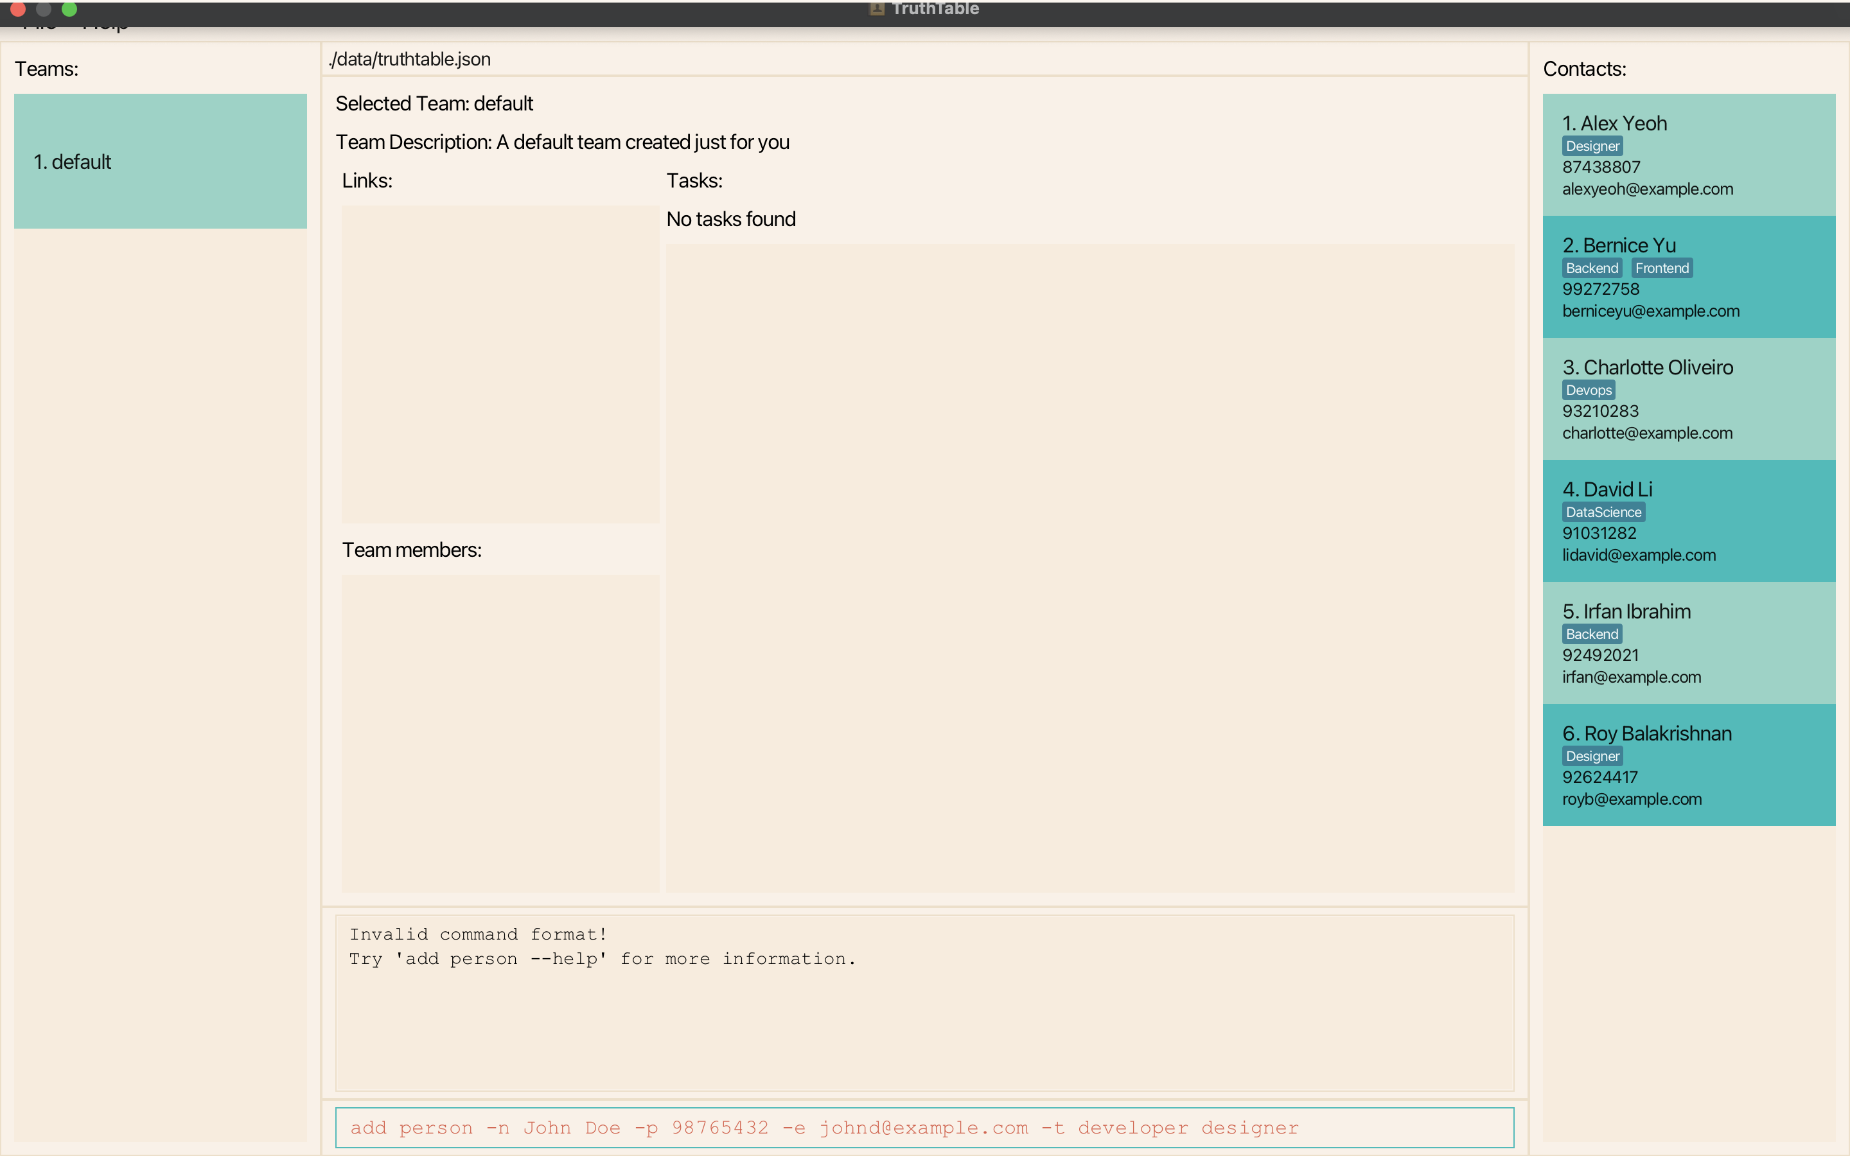Screen dimensions: 1850x1156
Task: Click email berniceyu@example.com
Action: [1650, 311]
